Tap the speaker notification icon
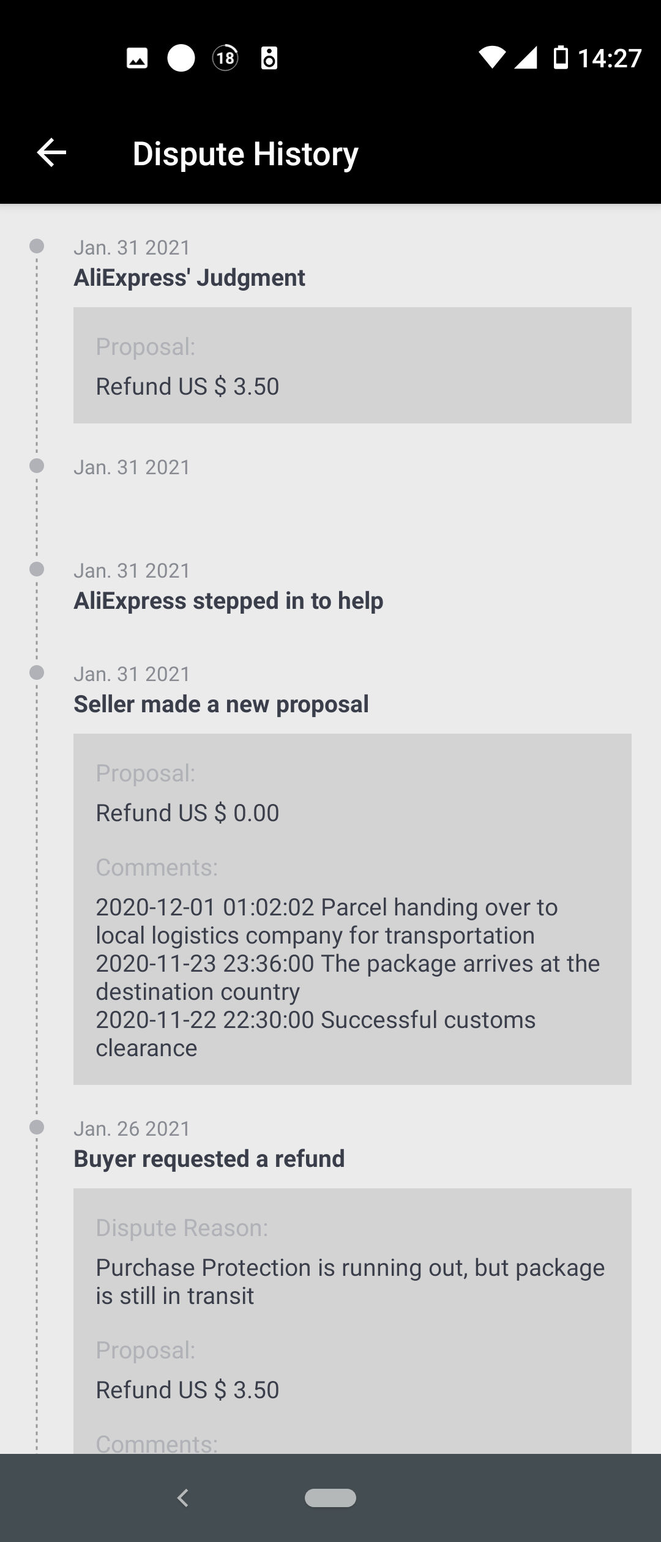The height and width of the screenshot is (1542, 661). tap(269, 59)
